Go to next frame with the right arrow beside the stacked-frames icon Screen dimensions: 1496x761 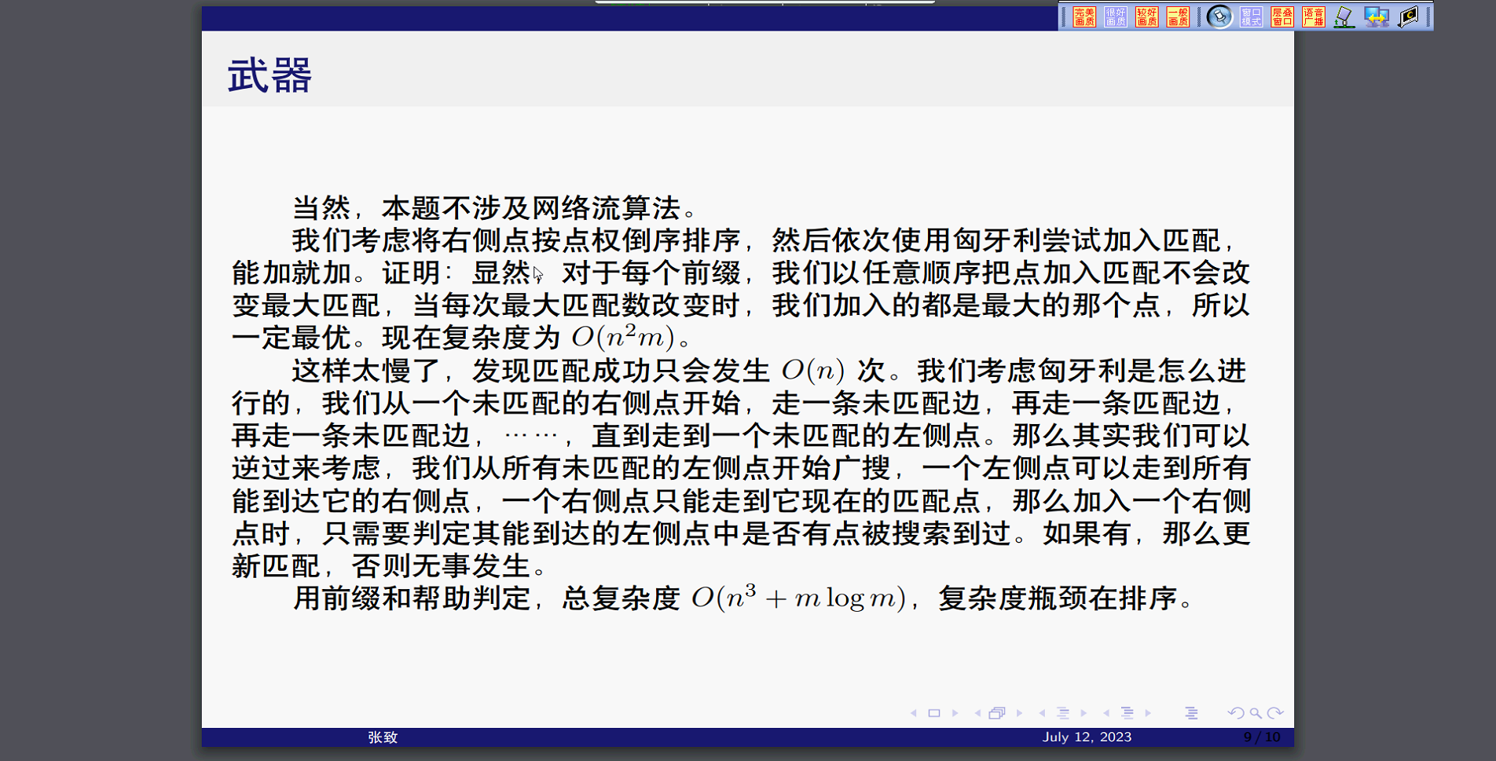point(1020,713)
